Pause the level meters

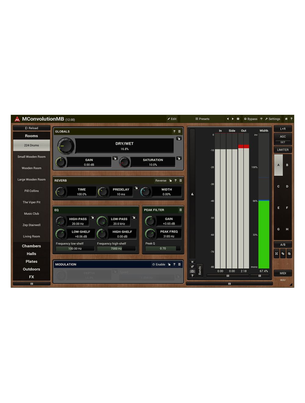[x=192, y=262]
